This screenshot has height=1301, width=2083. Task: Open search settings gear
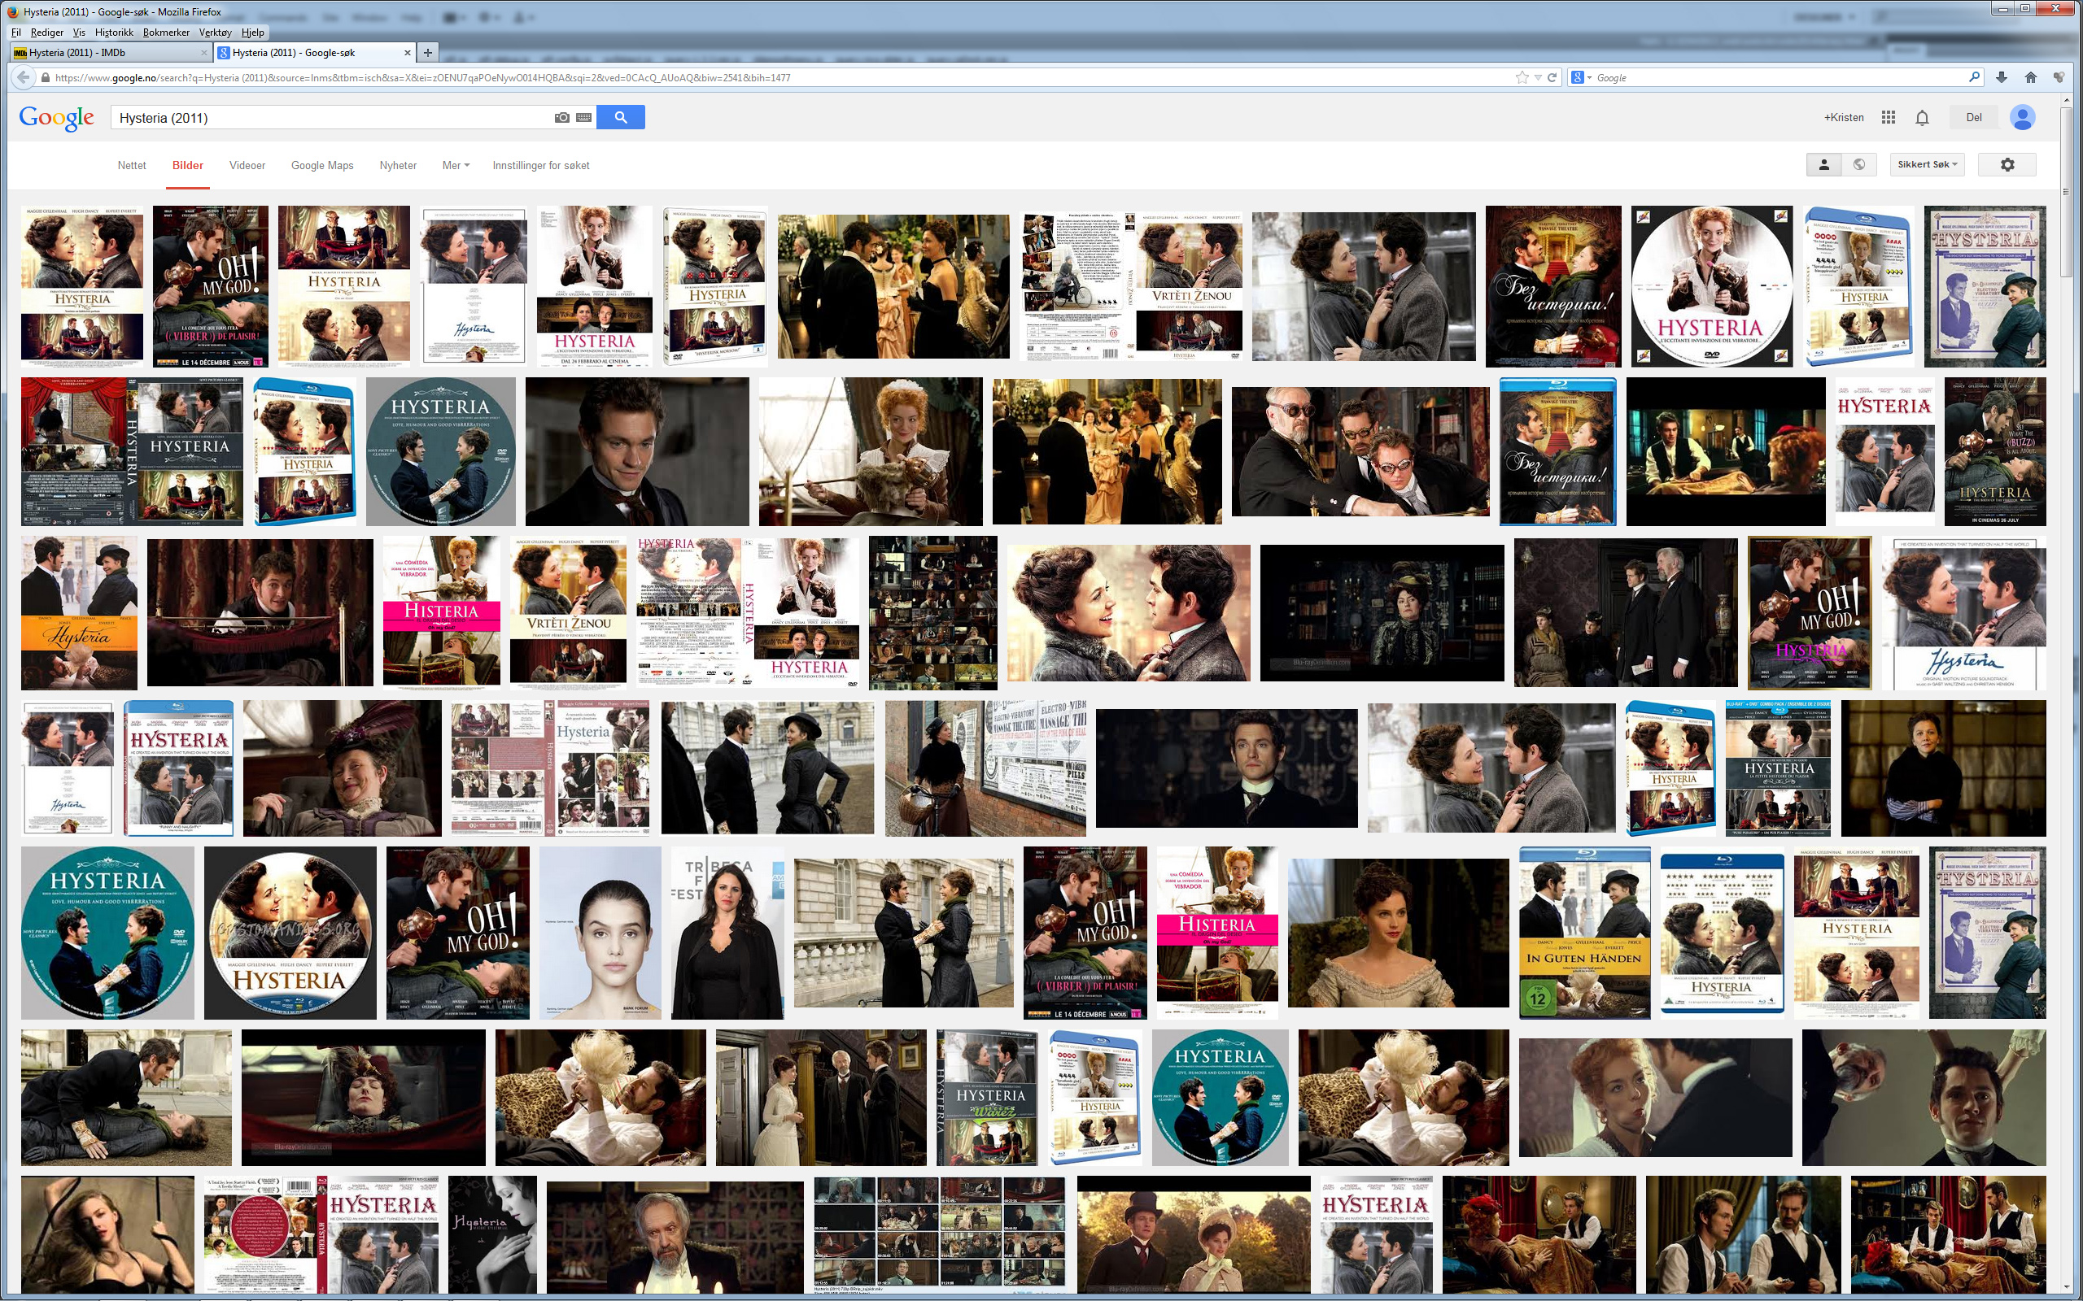[2007, 164]
